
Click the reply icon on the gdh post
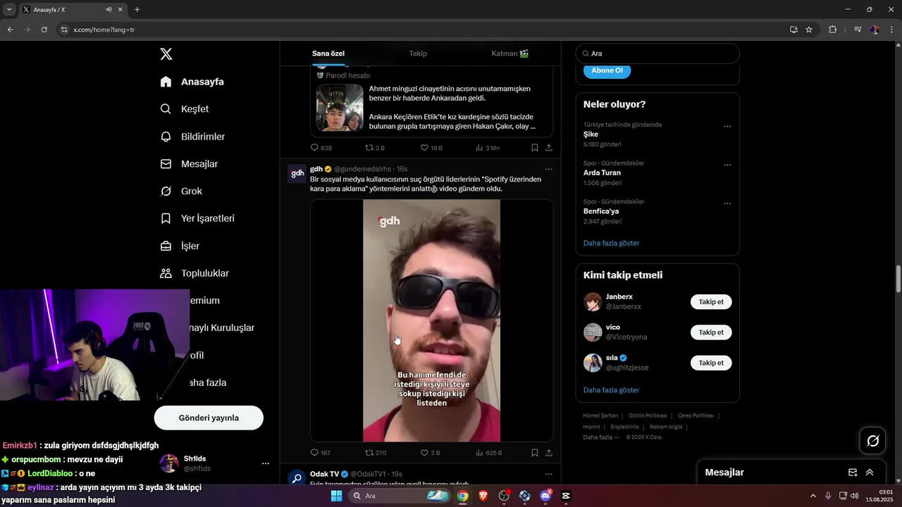click(315, 453)
